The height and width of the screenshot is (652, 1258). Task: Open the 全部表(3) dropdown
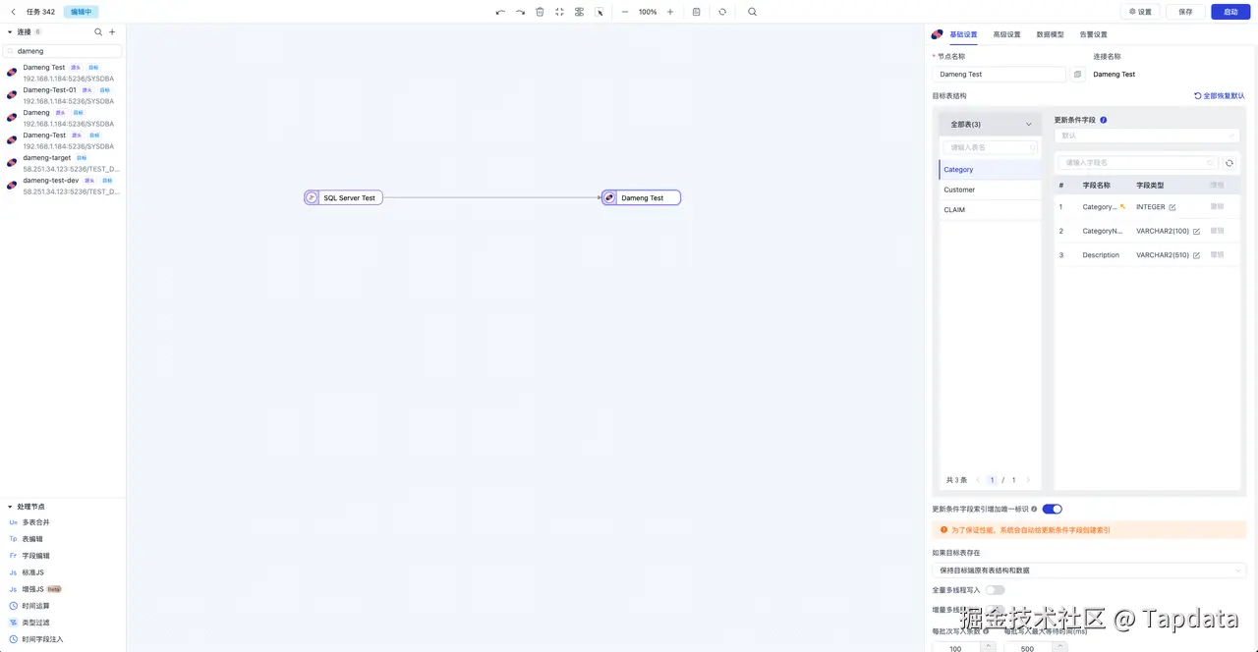(x=990, y=124)
